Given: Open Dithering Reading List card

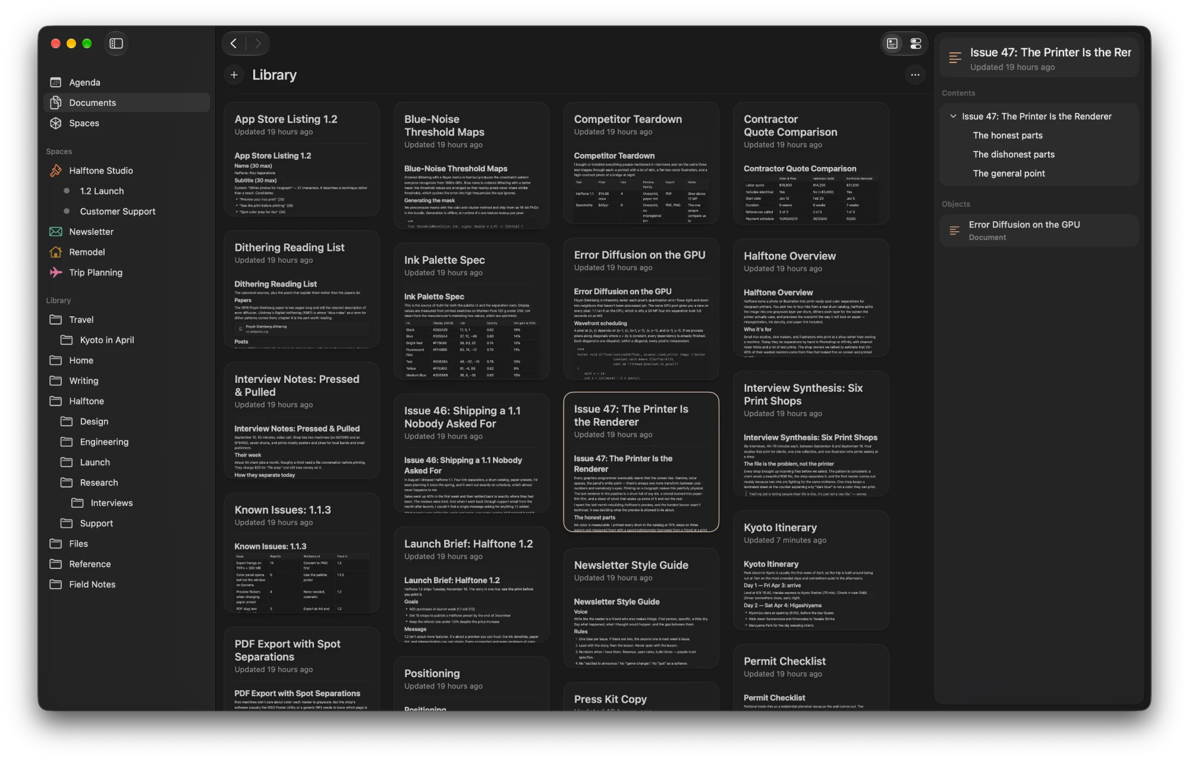Looking at the screenshot, I should (302, 289).
